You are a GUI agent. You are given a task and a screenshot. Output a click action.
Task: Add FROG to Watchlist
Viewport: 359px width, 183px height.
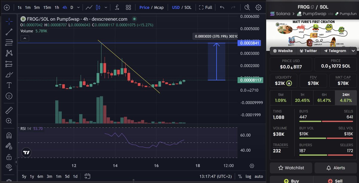point(291,168)
